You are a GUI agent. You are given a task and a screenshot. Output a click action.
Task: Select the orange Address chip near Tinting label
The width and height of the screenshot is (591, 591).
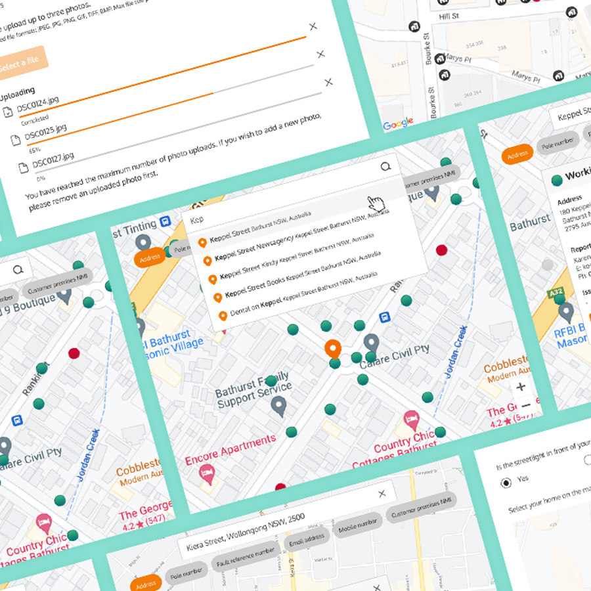click(150, 258)
